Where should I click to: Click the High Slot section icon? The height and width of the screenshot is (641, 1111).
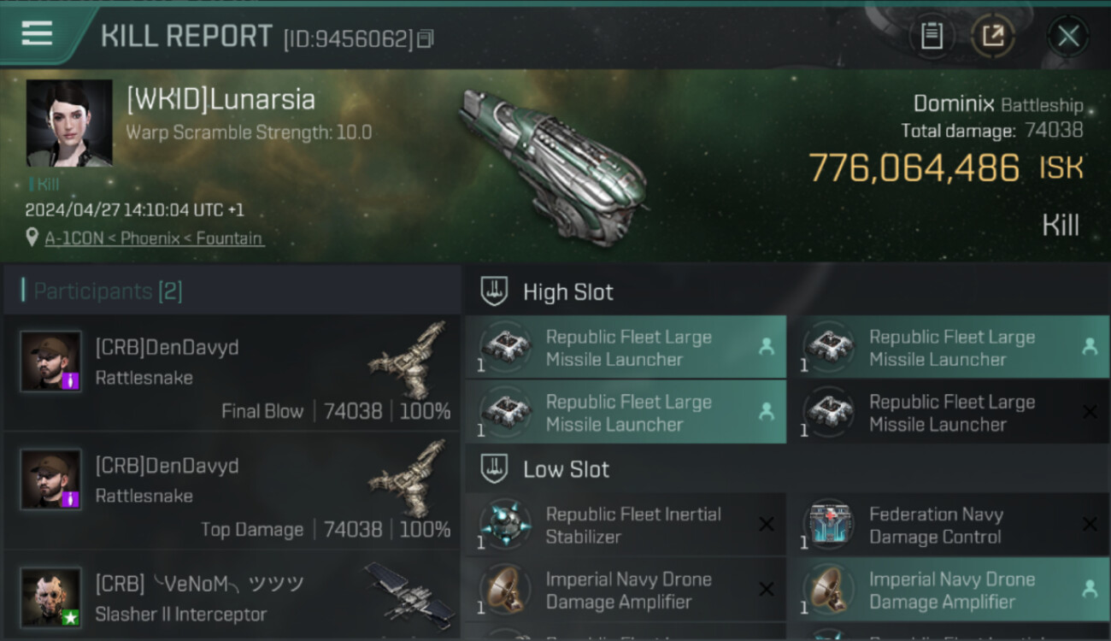(x=494, y=291)
